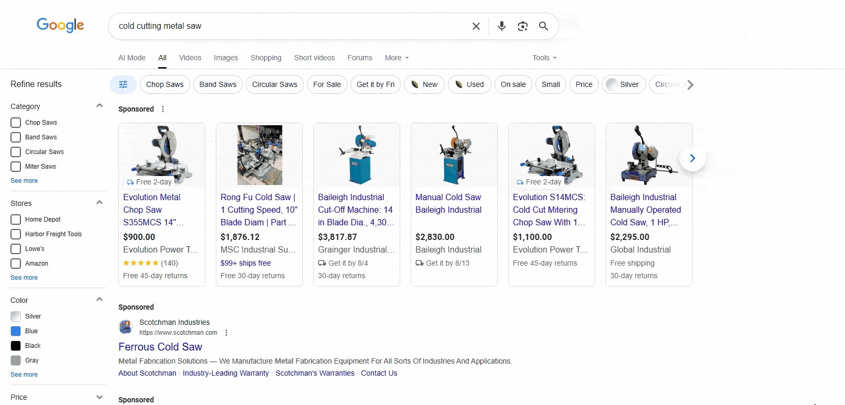Viewport: 845px width, 405px height.
Task: Click the magnifying glass search icon
Action: (x=543, y=26)
